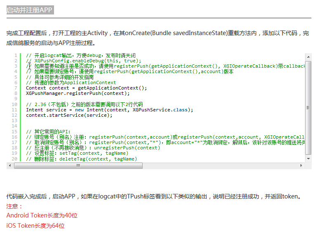Click the comment 如果需要知道注册是否成功 on line 3

pyautogui.click(x=165, y=66)
